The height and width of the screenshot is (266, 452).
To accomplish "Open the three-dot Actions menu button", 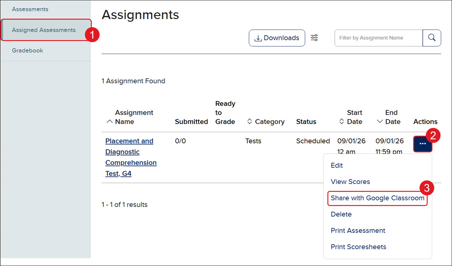I will 423,144.
